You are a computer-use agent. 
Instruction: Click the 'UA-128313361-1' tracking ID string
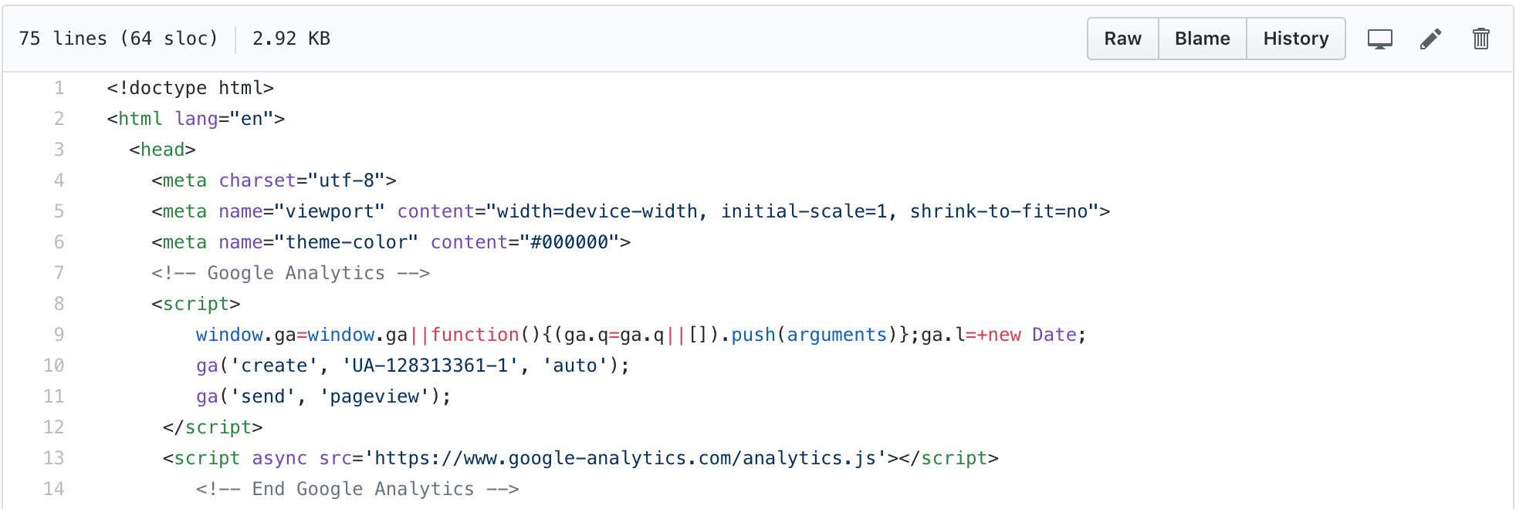(x=430, y=366)
